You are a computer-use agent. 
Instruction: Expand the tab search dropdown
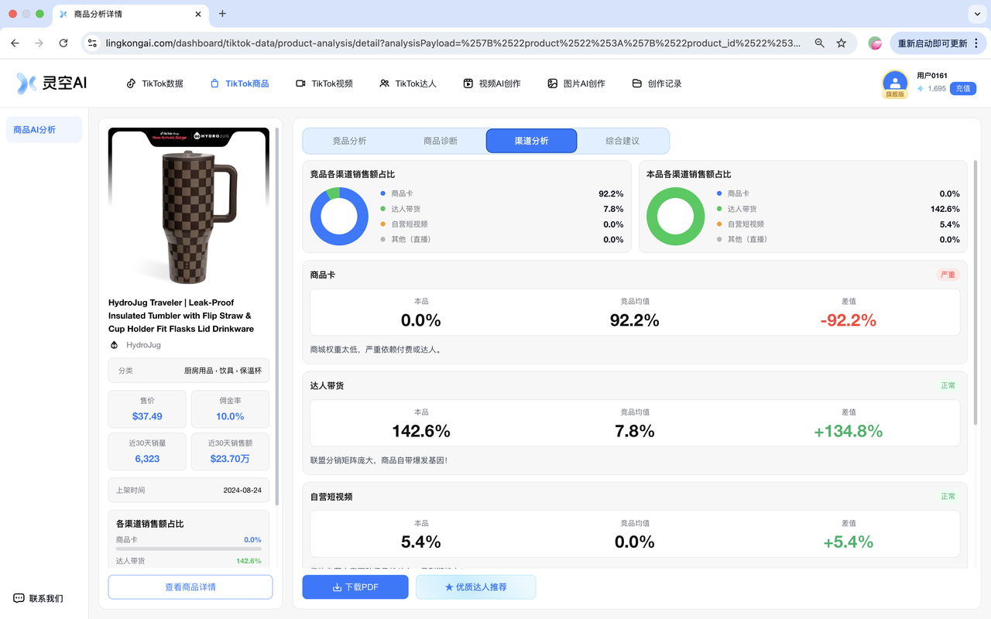click(976, 14)
